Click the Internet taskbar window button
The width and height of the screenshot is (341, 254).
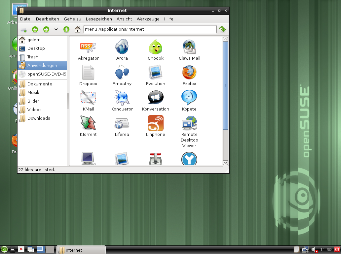81,250
